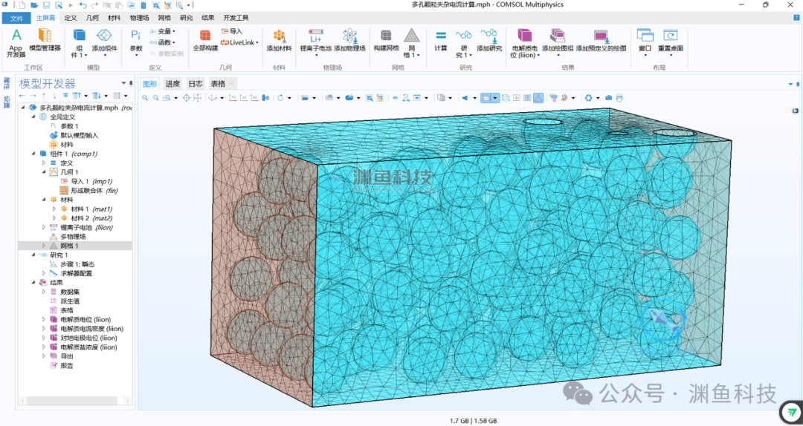
Task: Click the 导入 button in 几何 group
Action: tap(232, 31)
